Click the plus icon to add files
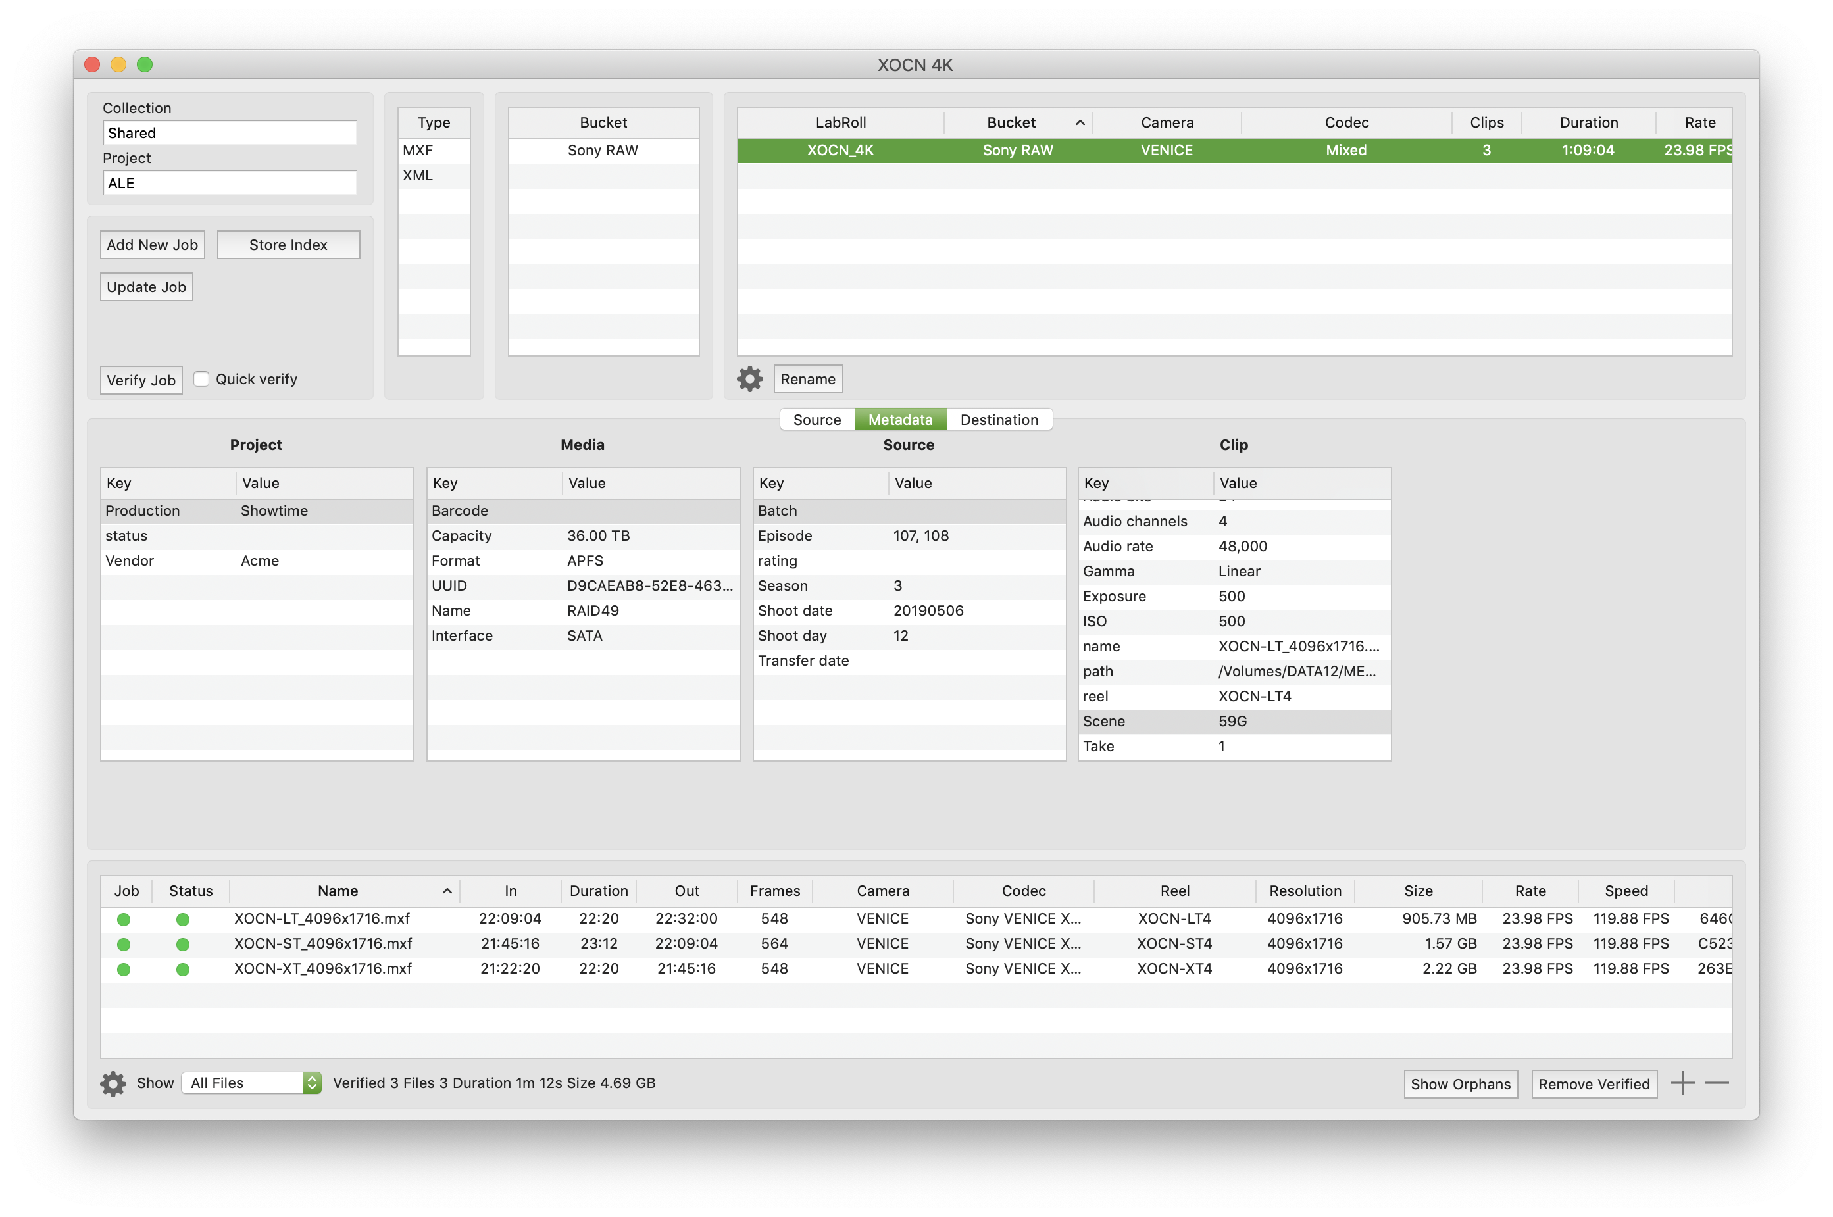The image size is (1833, 1217). point(1682,1083)
